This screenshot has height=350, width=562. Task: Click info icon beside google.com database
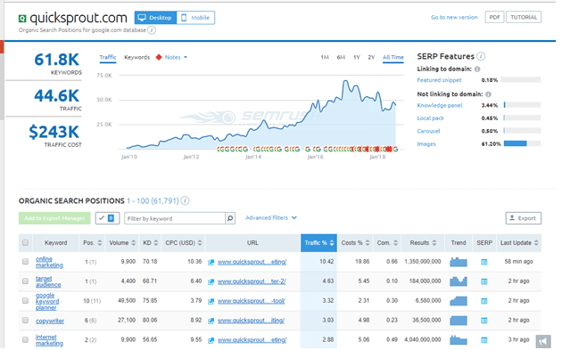point(152,30)
